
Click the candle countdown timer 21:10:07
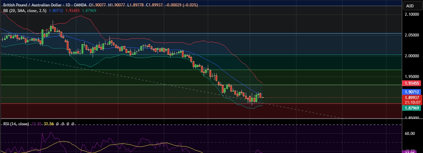(x=412, y=102)
